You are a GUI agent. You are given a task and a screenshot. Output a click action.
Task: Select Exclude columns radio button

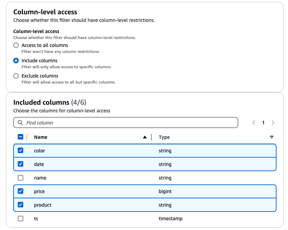tap(16, 76)
